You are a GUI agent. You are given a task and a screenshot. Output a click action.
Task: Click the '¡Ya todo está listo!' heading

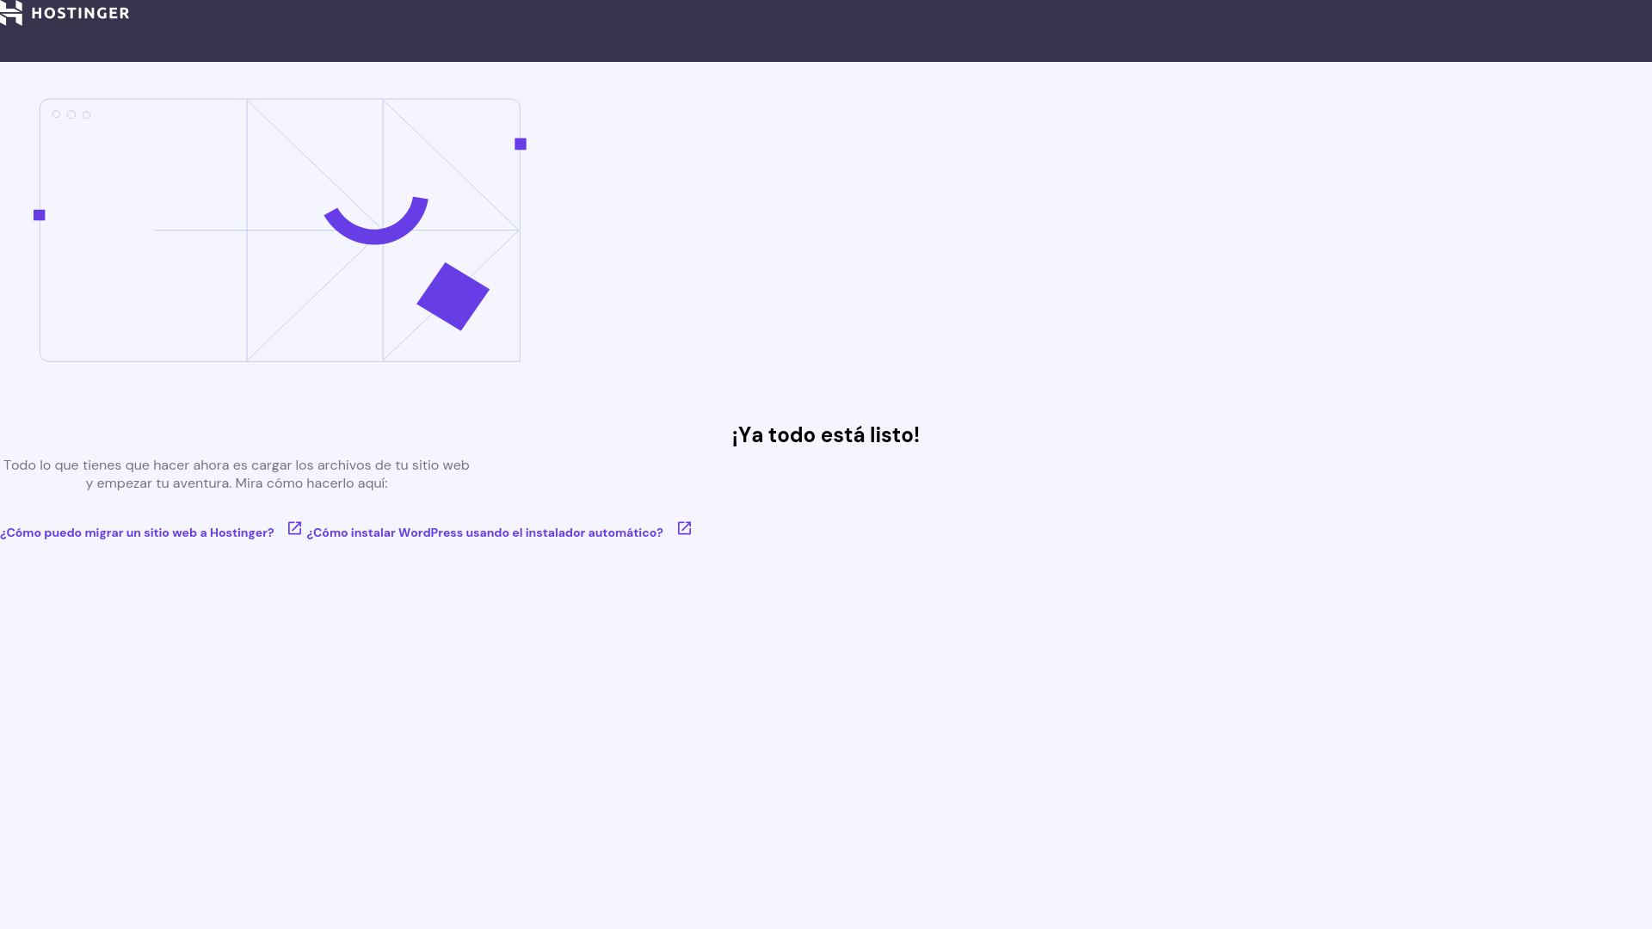(826, 435)
